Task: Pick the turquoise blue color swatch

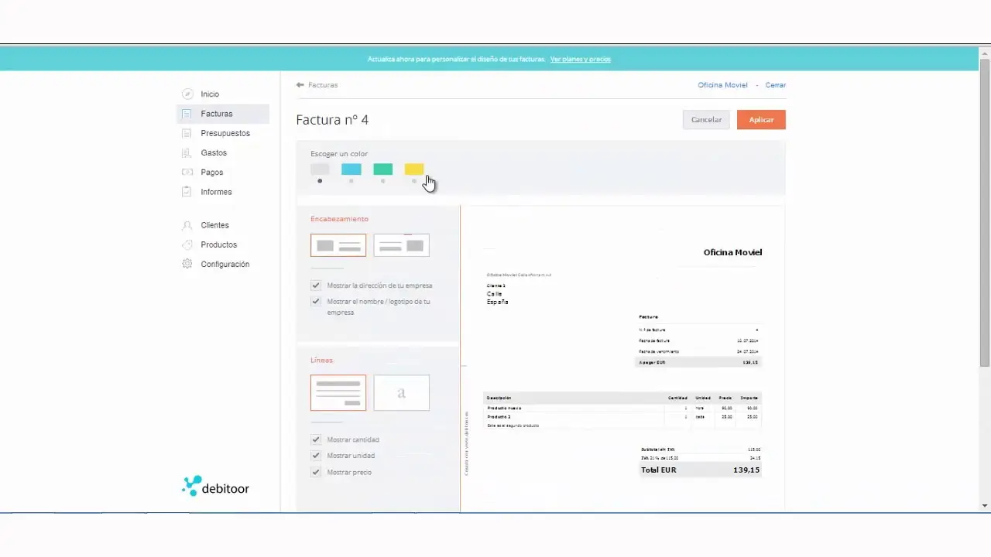Action: click(351, 169)
